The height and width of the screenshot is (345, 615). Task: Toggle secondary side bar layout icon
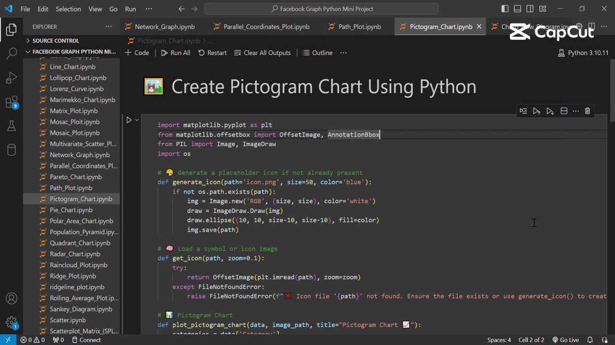tap(530, 9)
